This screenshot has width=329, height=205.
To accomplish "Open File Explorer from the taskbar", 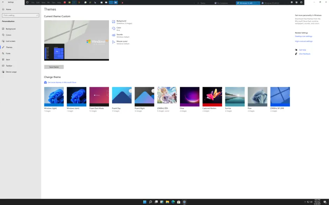I will pos(167,202).
